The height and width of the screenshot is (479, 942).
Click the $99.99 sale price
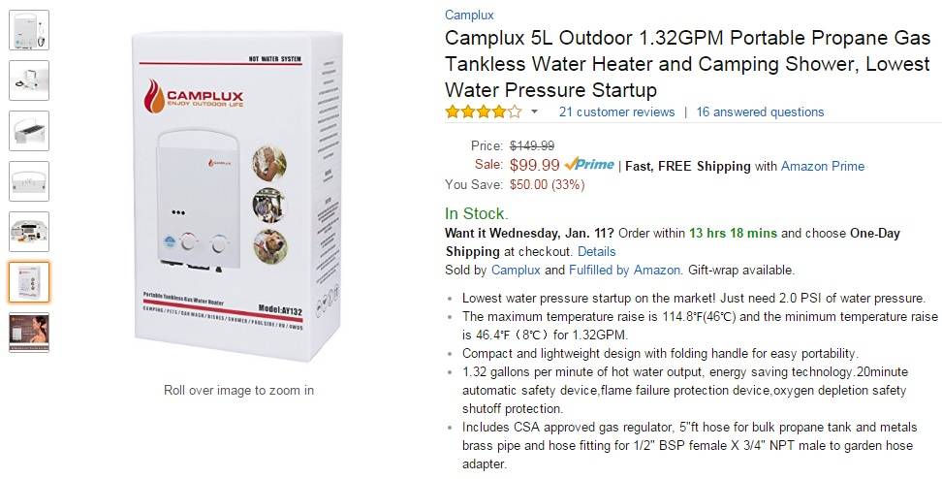point(535,165)
